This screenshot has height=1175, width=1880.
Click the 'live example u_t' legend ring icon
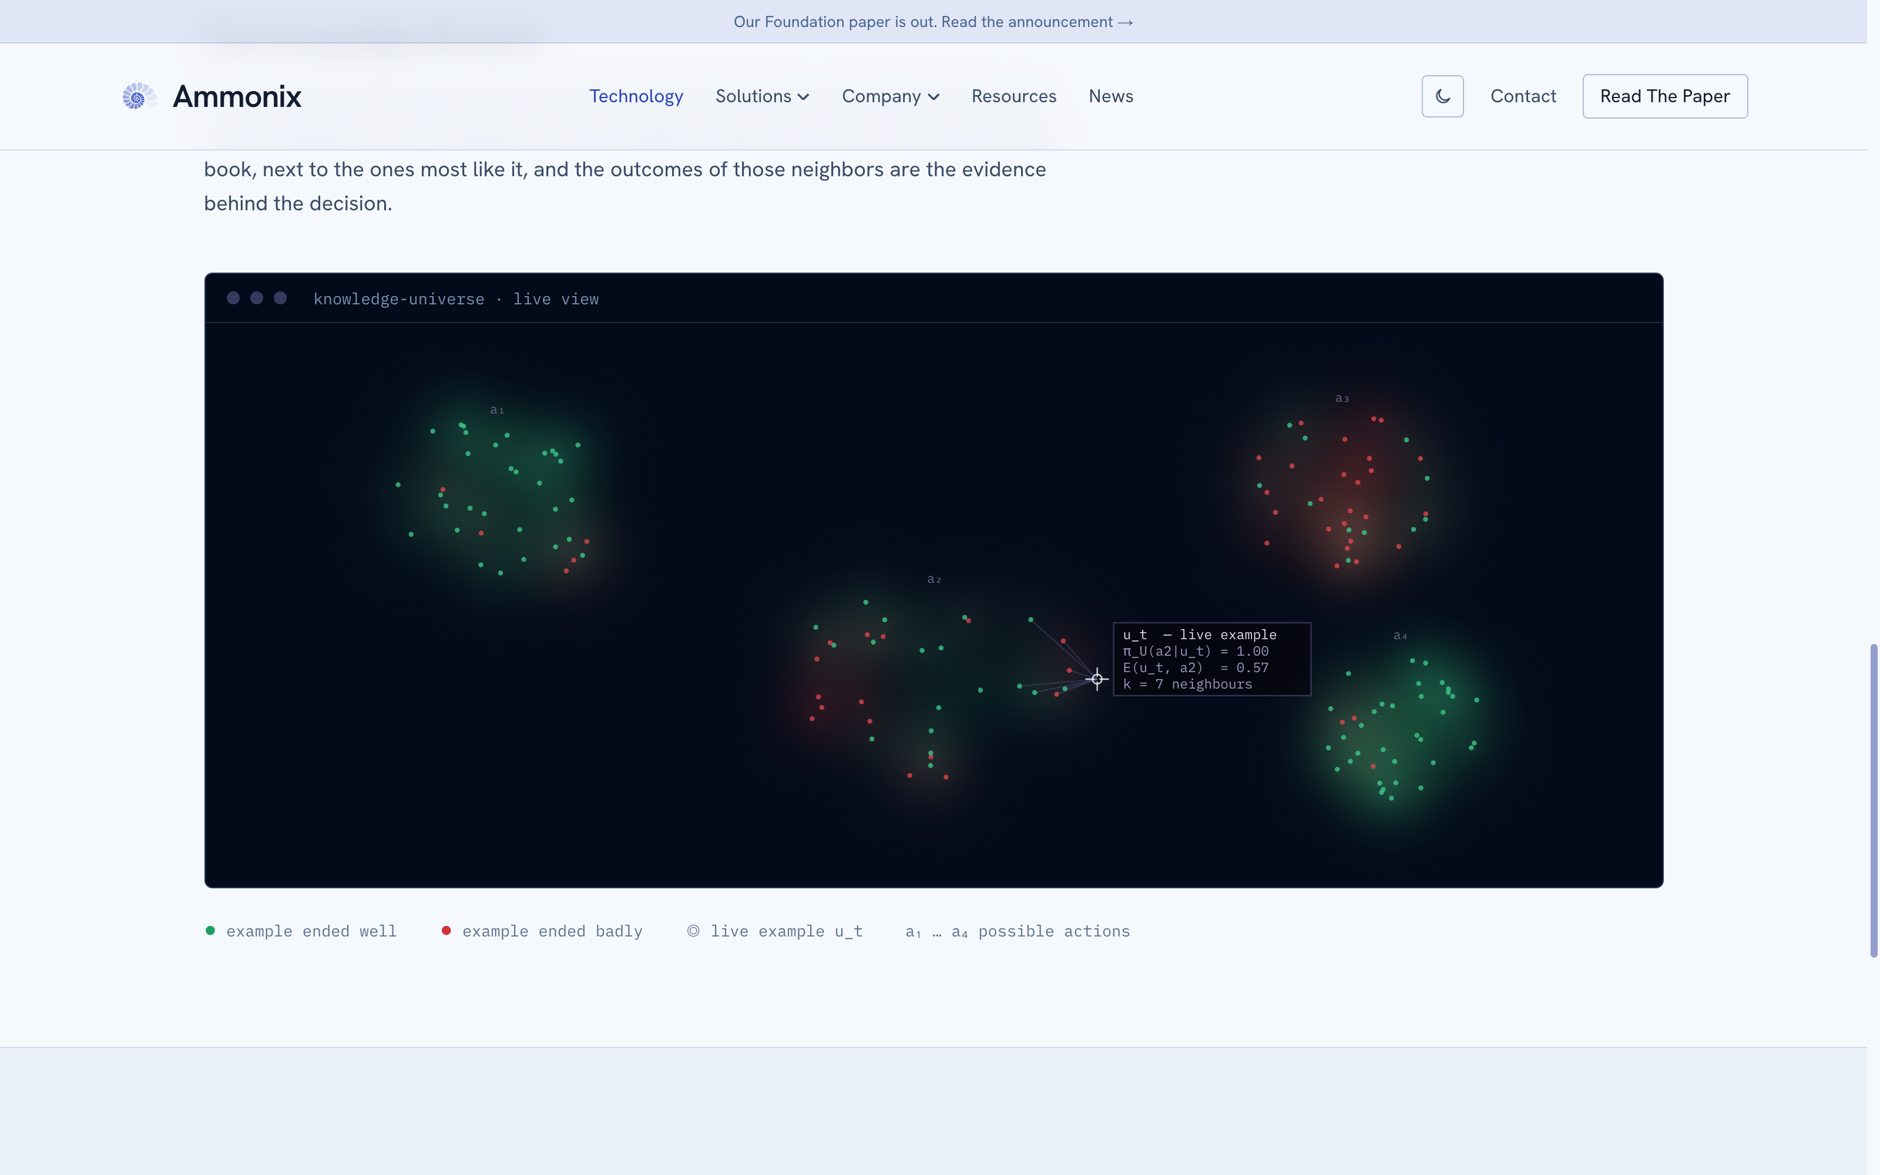(x=693, y=930)
